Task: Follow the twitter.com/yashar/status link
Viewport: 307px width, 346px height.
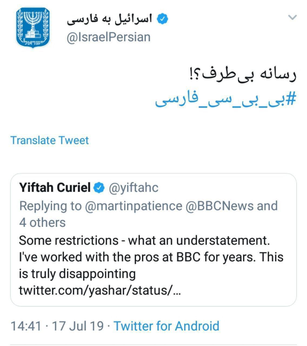Action: click(99, 291)
